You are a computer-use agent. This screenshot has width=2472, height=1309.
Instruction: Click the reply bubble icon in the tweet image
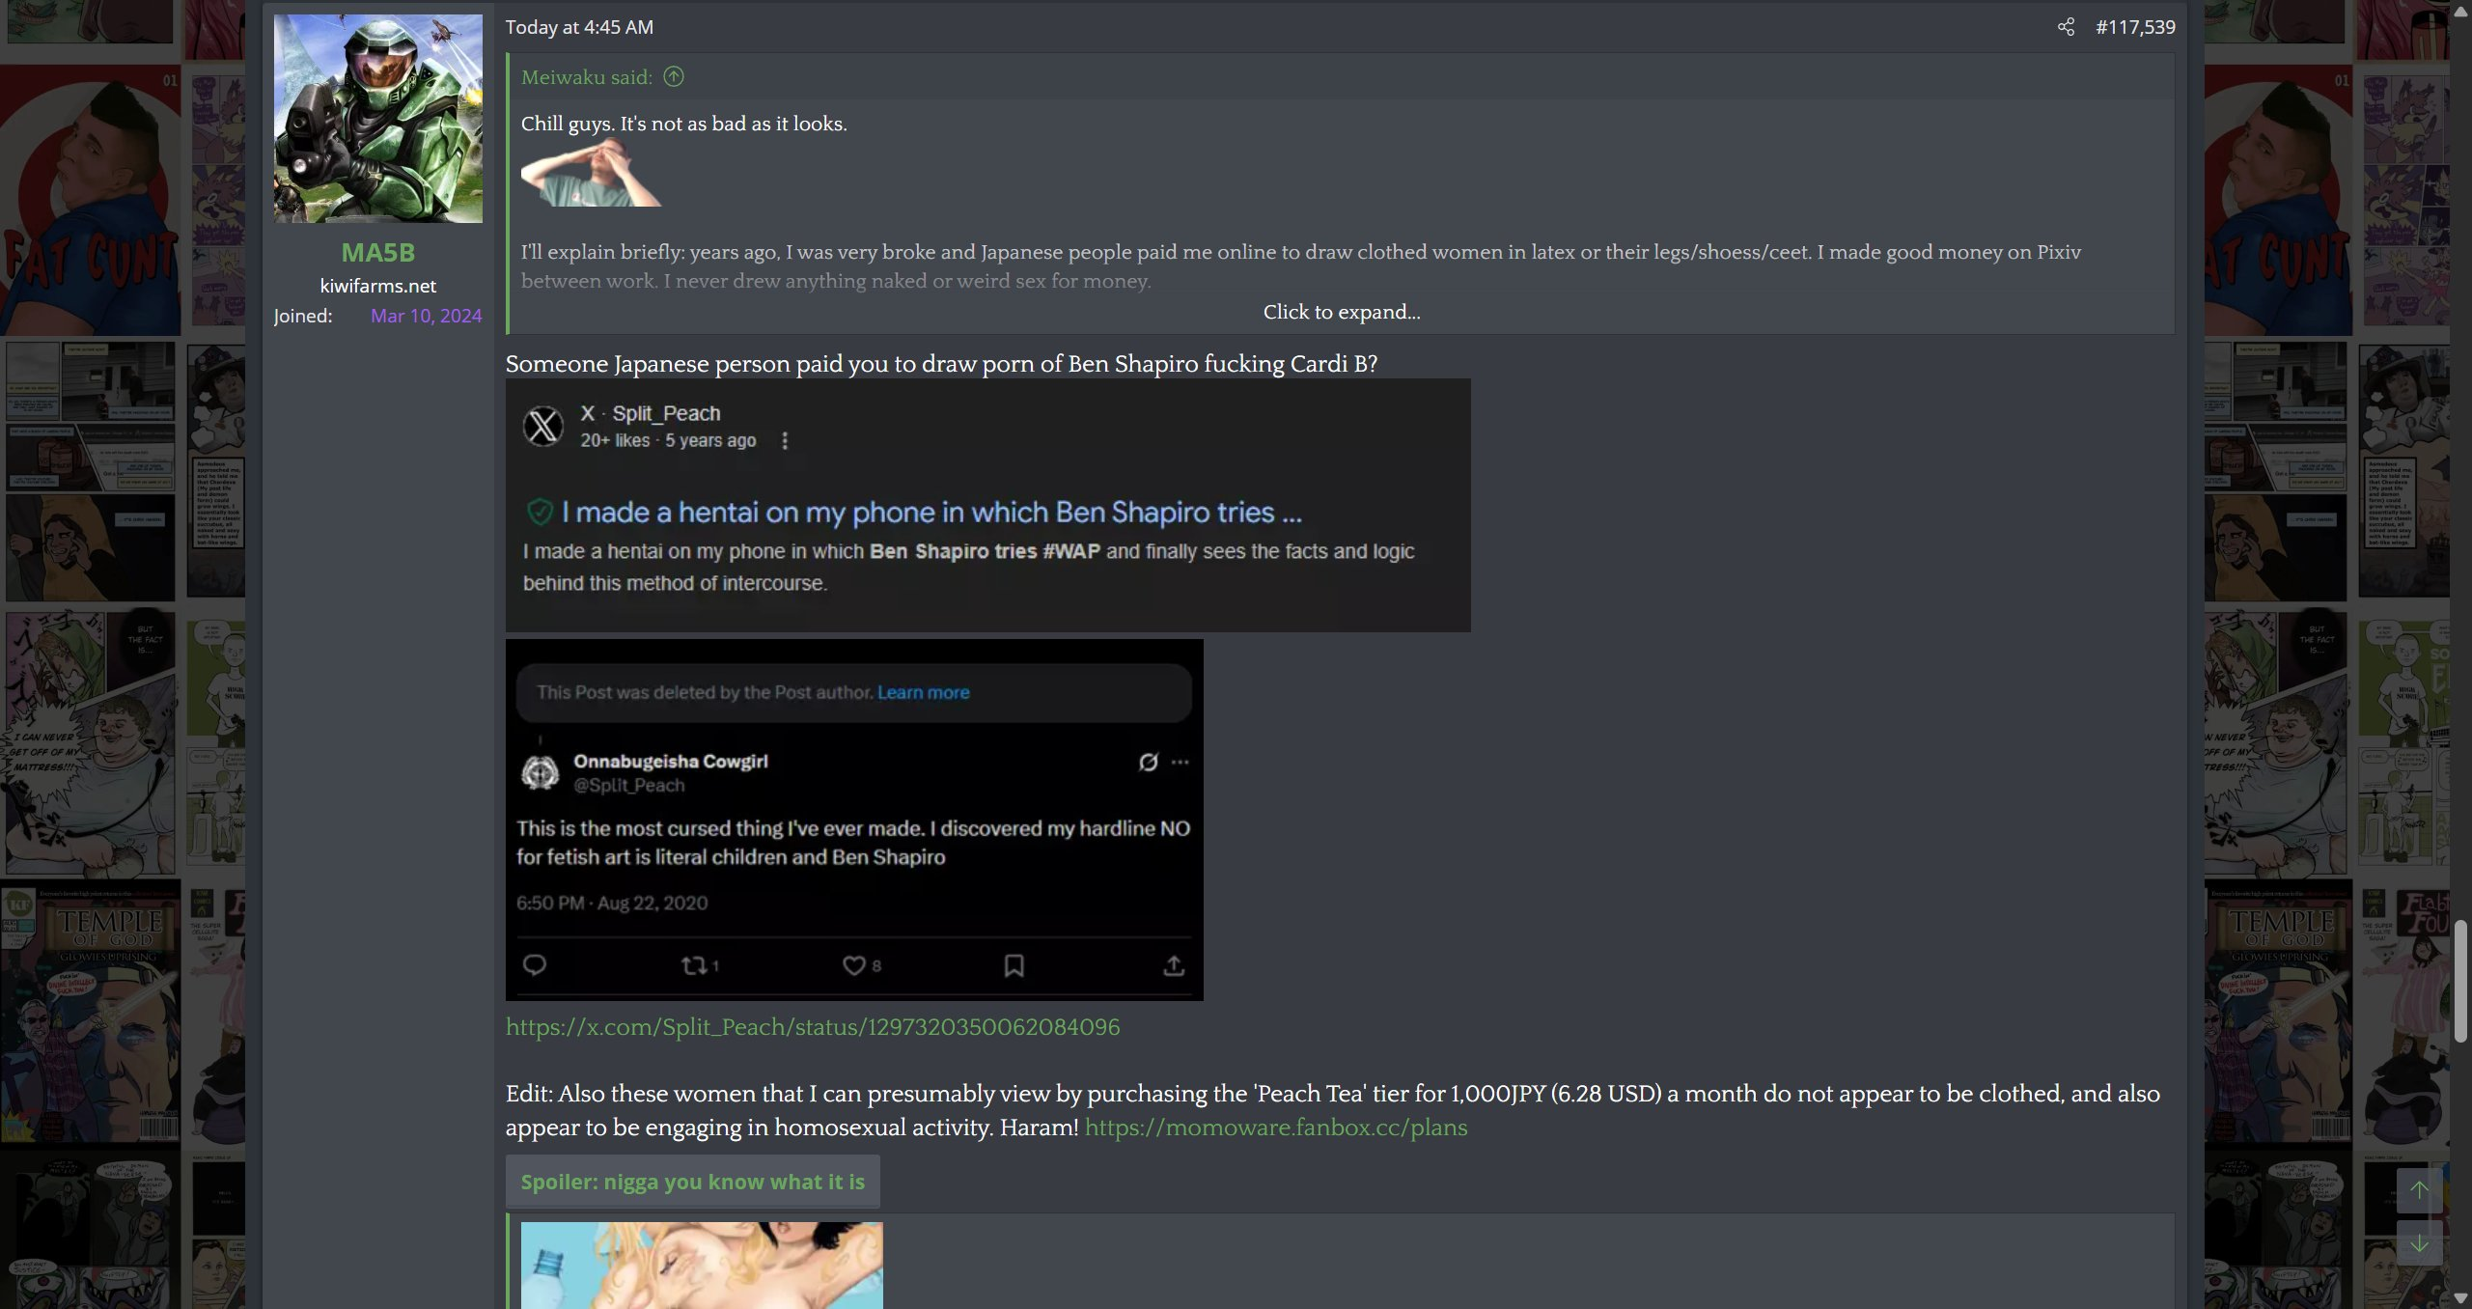(534, 965)
